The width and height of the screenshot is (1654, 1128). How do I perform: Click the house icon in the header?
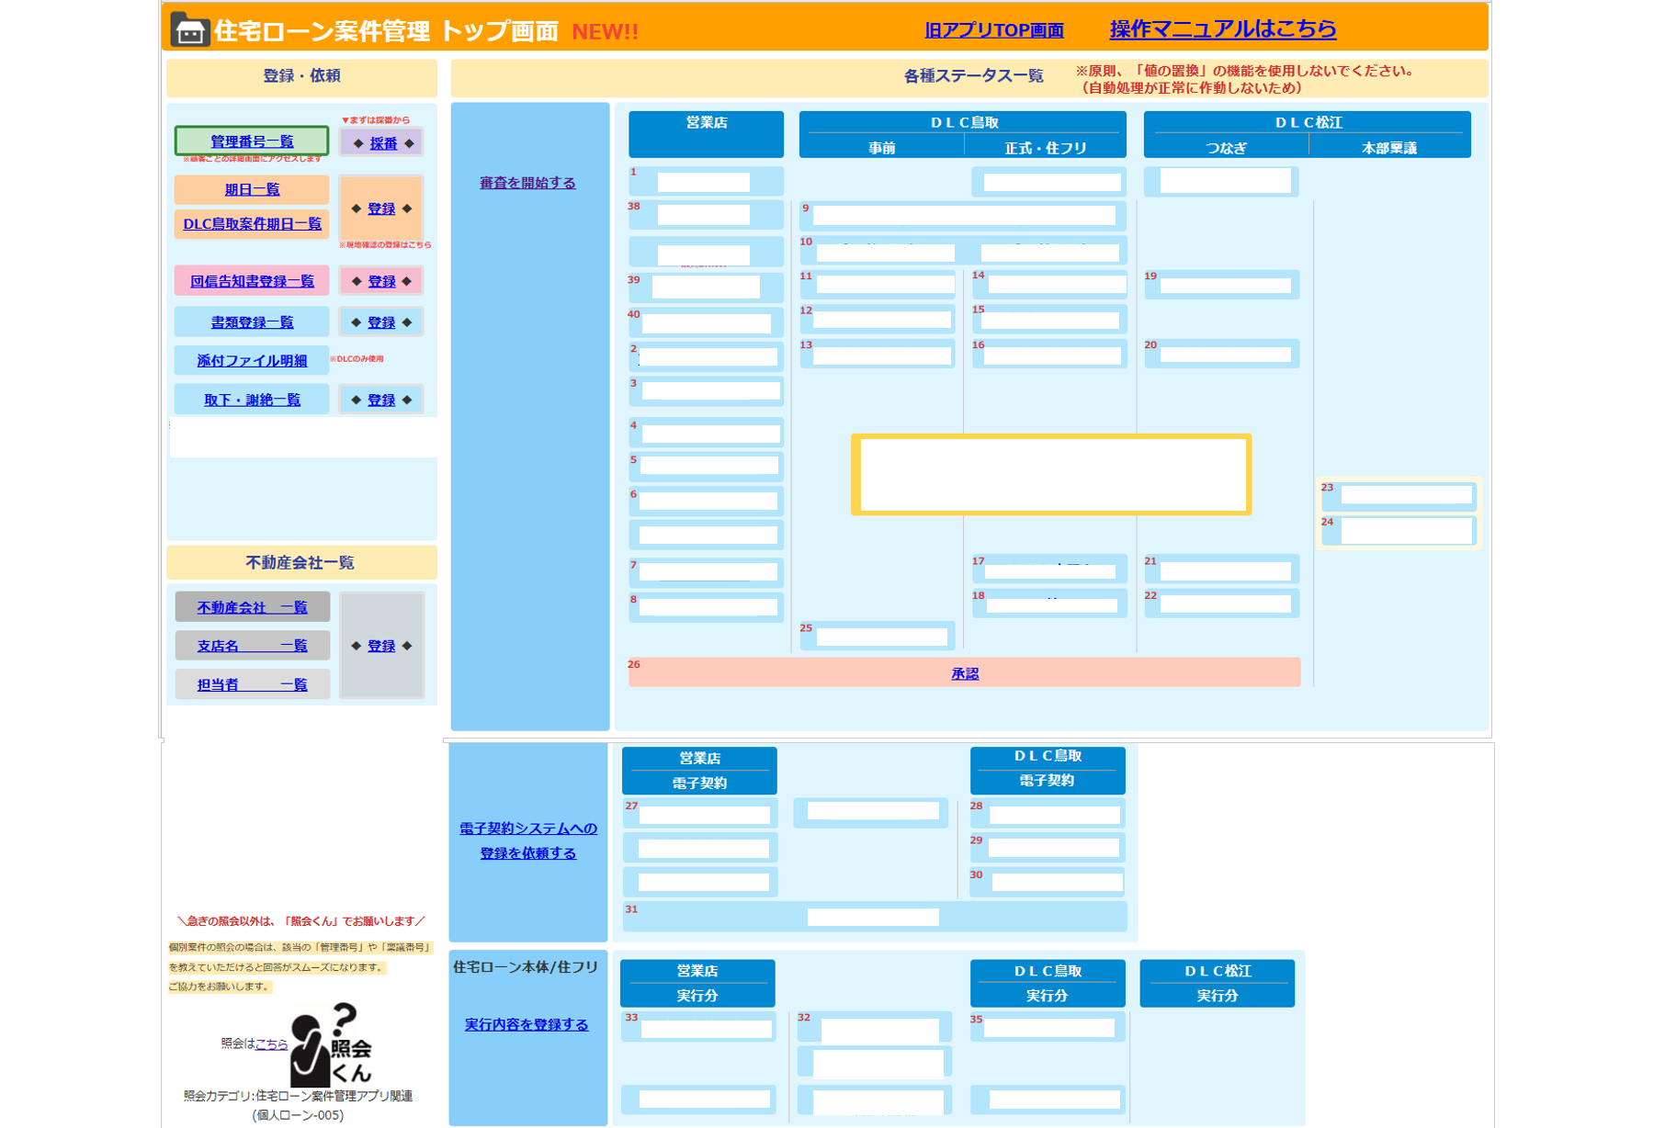click(189, 30)
